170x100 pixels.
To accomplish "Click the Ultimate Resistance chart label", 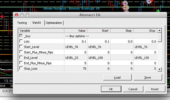I will click(x=71, y=9).
